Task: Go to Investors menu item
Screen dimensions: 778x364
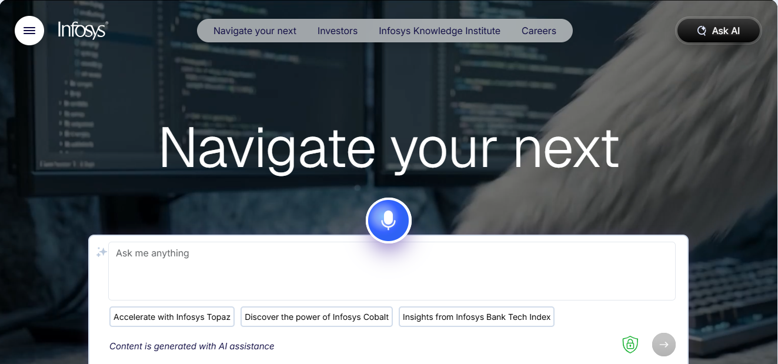Action: tap(338, 31)
